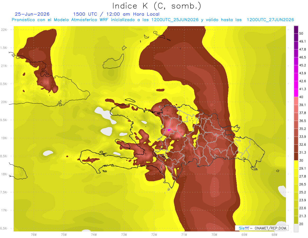Click the longitude label '72W'
308x238 pixels.
tap(154, 235)
